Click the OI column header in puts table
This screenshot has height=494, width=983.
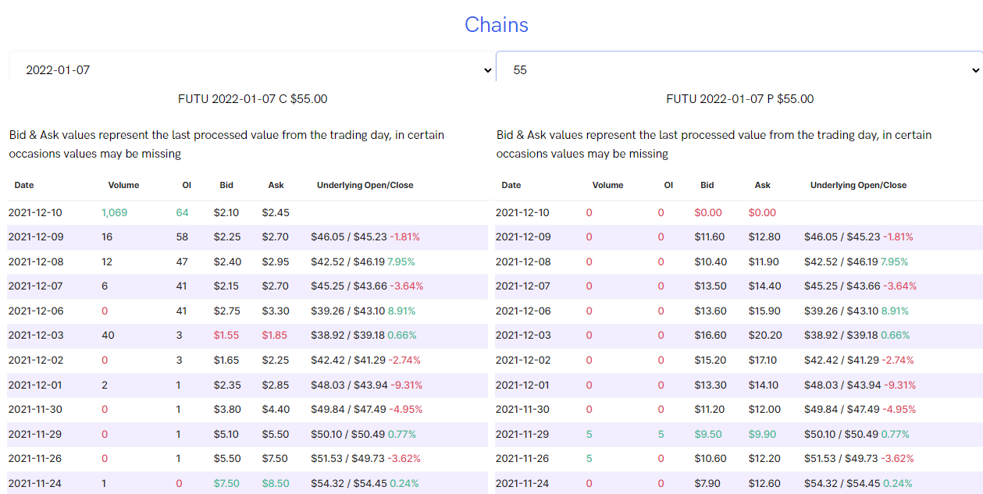[668, 185]
